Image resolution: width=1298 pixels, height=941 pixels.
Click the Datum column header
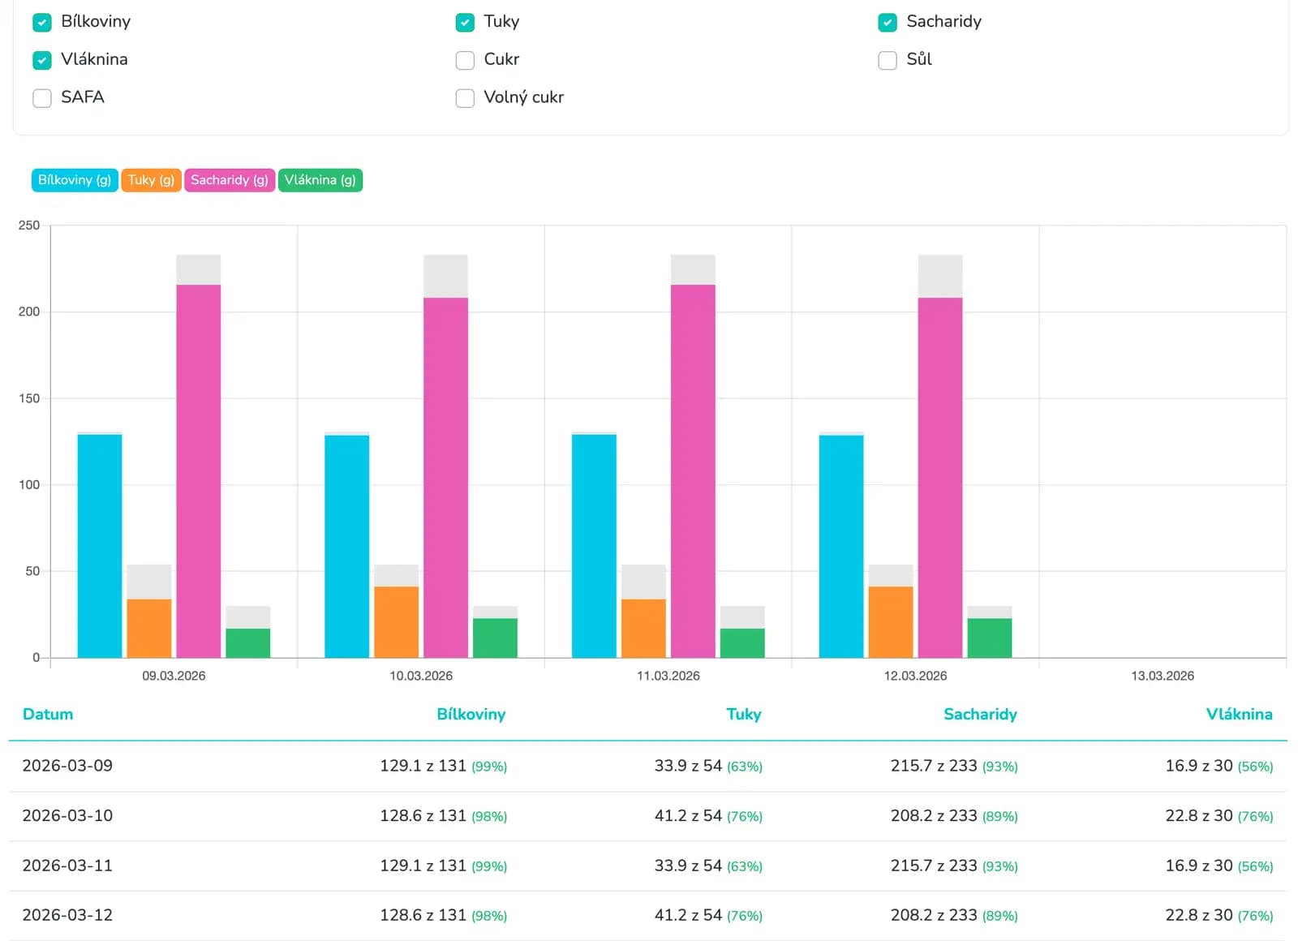48,715
